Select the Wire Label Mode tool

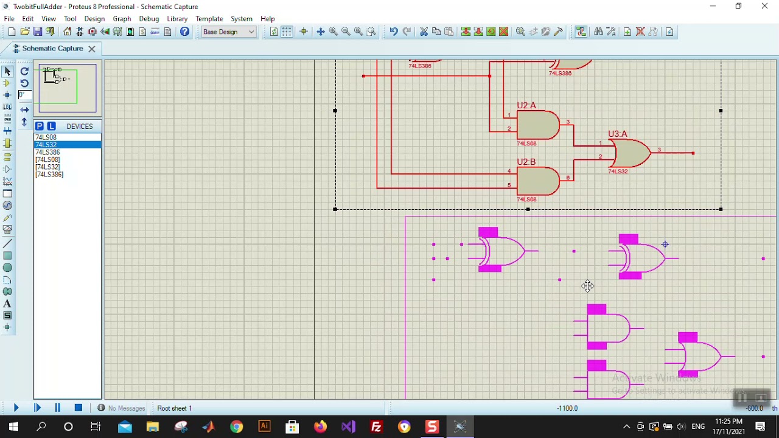point(7,107)
